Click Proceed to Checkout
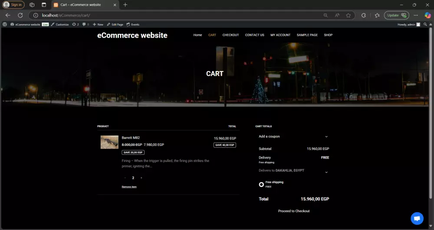 (294, 211)
